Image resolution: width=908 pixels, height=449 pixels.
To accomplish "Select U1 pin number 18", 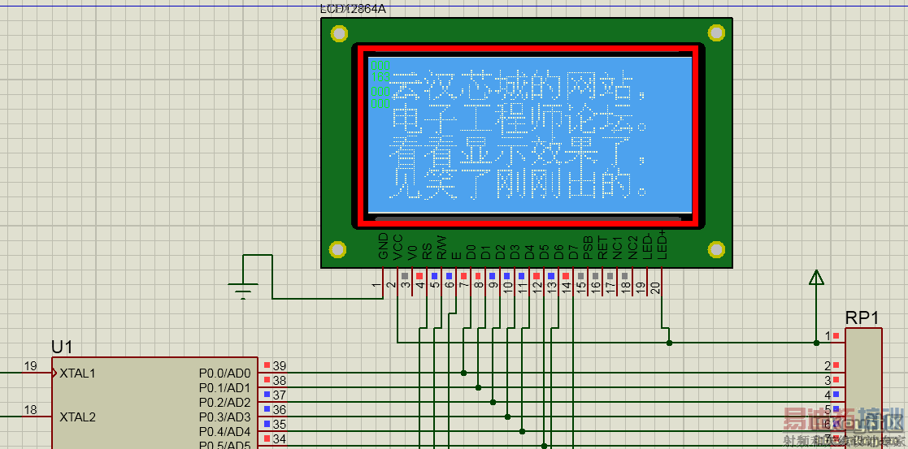I will click(x=31, y=410).
